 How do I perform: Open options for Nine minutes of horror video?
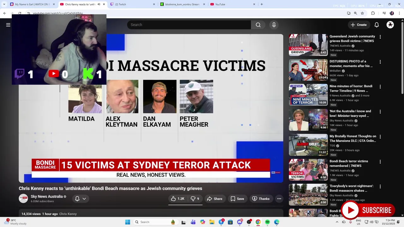[380, 87]
